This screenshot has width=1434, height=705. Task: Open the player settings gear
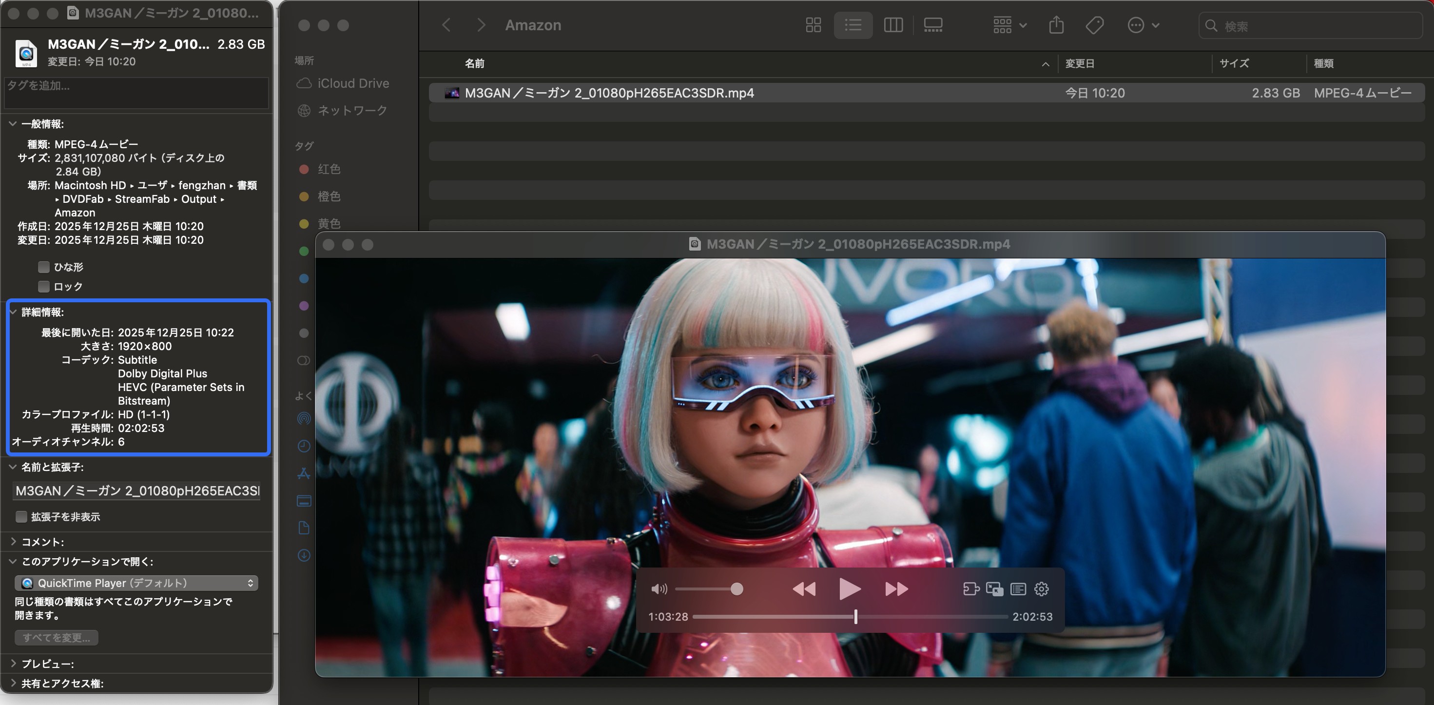(x=1041, y=589)
